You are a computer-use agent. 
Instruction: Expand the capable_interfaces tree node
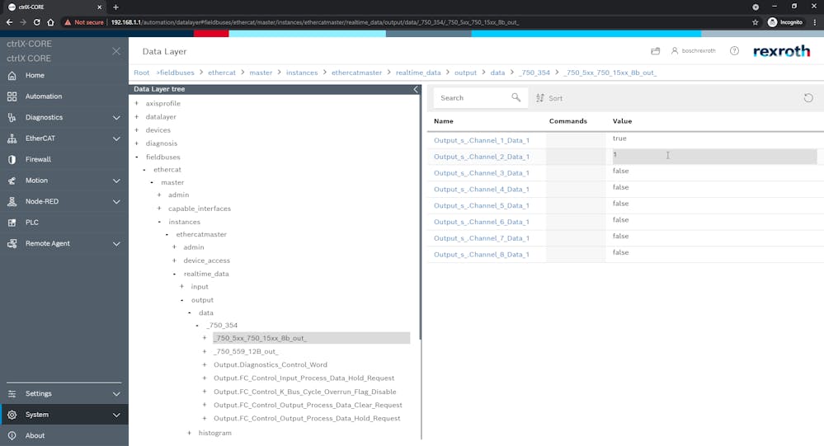coord(159,208)
